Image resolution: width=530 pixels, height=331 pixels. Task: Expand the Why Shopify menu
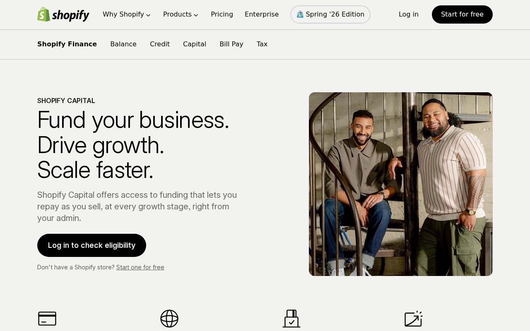click(x=127, y=14)
